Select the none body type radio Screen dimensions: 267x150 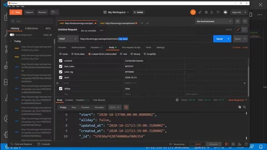60,54
